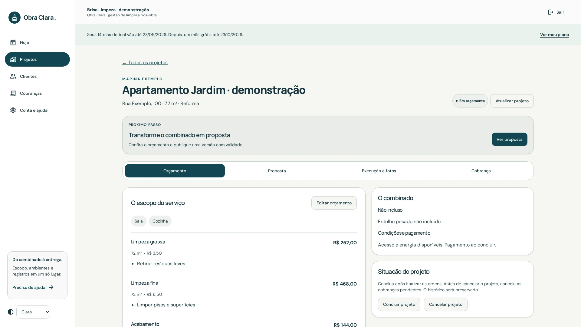Screen dimensions: 581x327
Task: Open the Hoje menu item
Action: pyautogui.click(x=37, y=42)
